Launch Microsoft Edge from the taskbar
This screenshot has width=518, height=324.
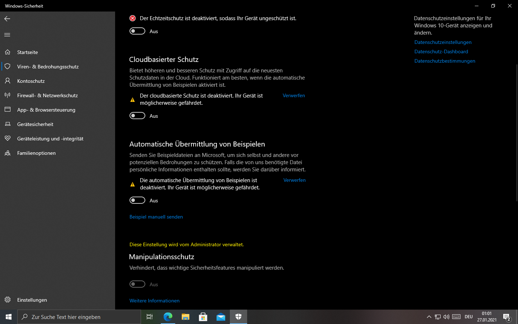(168, 317)
